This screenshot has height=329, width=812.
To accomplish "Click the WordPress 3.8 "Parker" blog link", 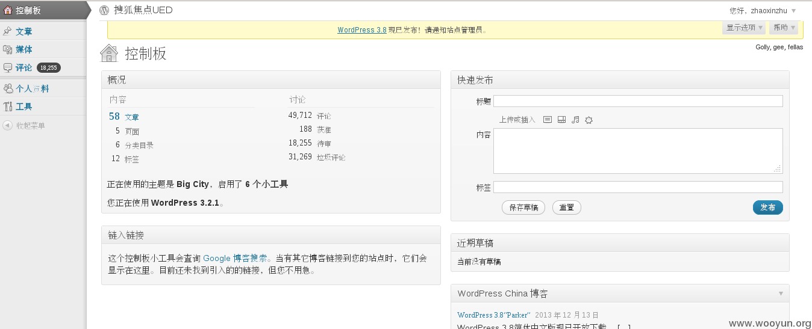I will click(x=493, y=315).
